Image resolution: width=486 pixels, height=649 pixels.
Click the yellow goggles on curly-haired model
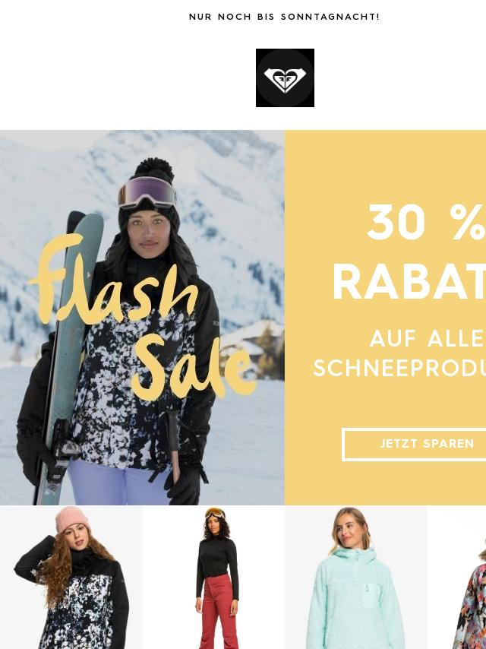(215, 513)
